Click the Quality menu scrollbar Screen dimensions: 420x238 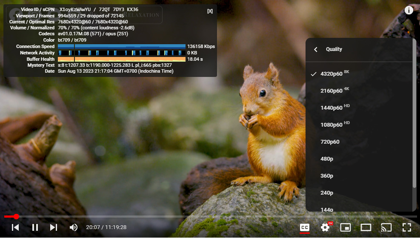[414, 113]
